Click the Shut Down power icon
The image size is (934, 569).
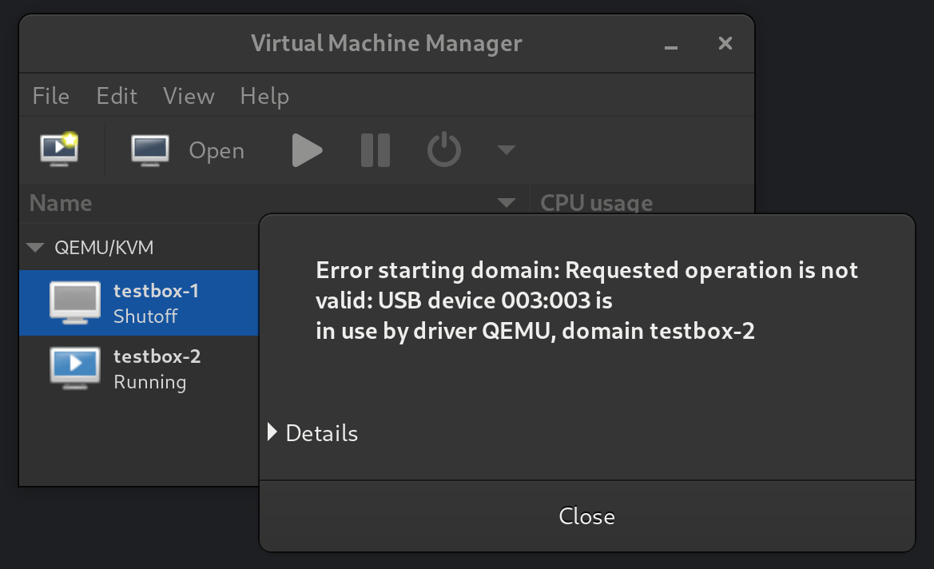click(x=443, y=149)
